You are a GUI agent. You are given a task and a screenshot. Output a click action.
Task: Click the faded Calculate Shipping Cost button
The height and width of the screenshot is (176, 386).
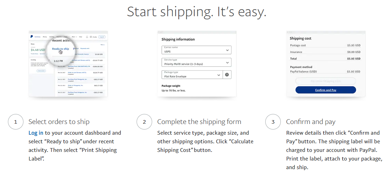(x=326, y=81)
